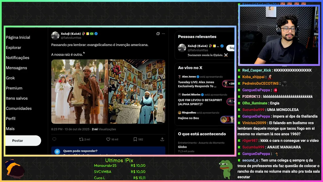Go to Perfil in sidebar

11,118
